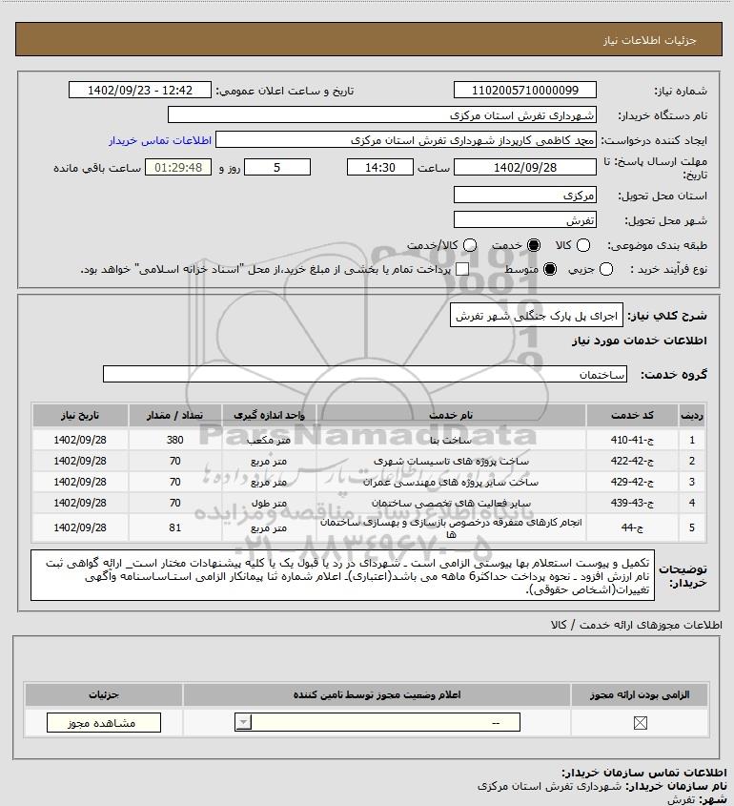Click the گروه خدمت field ساختمان
Screen dimensions: 734x806
(365, 374)
